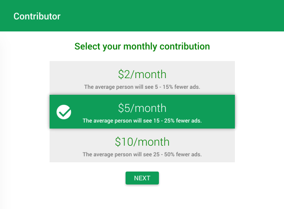Select the $2/month contribution option
Viewport: 284px width, 209px height.
(142, 78)
